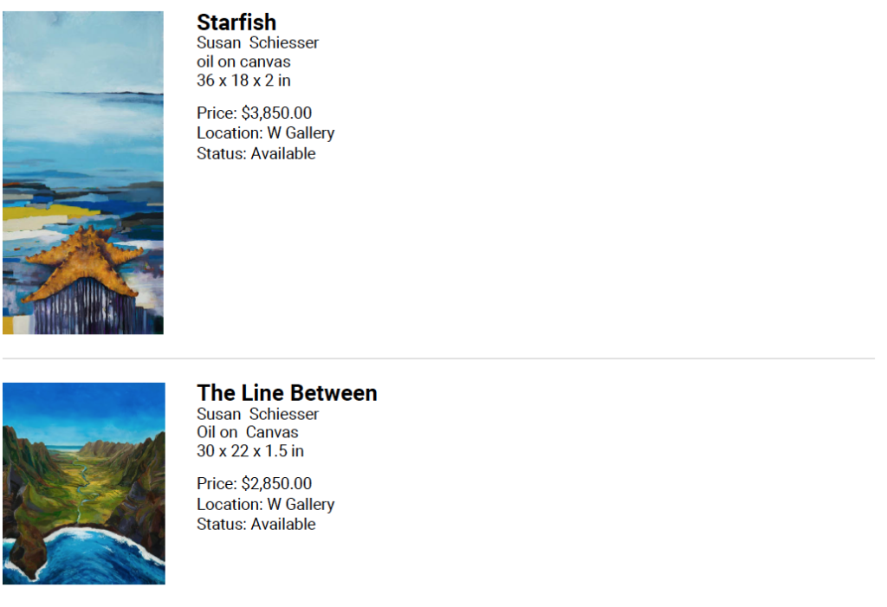This screenshot has height=607, width=887.
Task: Click the oil on canvas medium text
Action: point(243,61)
